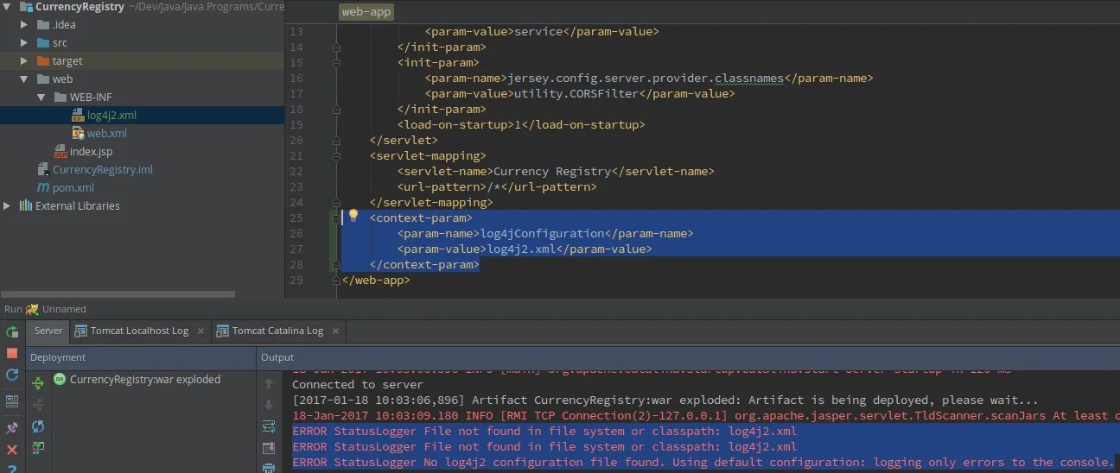Select the CurrencyRegistry:war exploded artifact

tap(145, 379)
